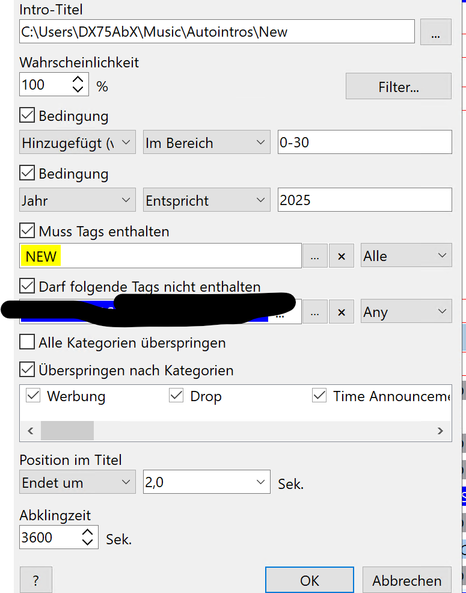This screenshot has height=593, width=466.
Task: Toggle Darf folgende Tags nicht enthalten checkbox
Action: tap(27, 286)
